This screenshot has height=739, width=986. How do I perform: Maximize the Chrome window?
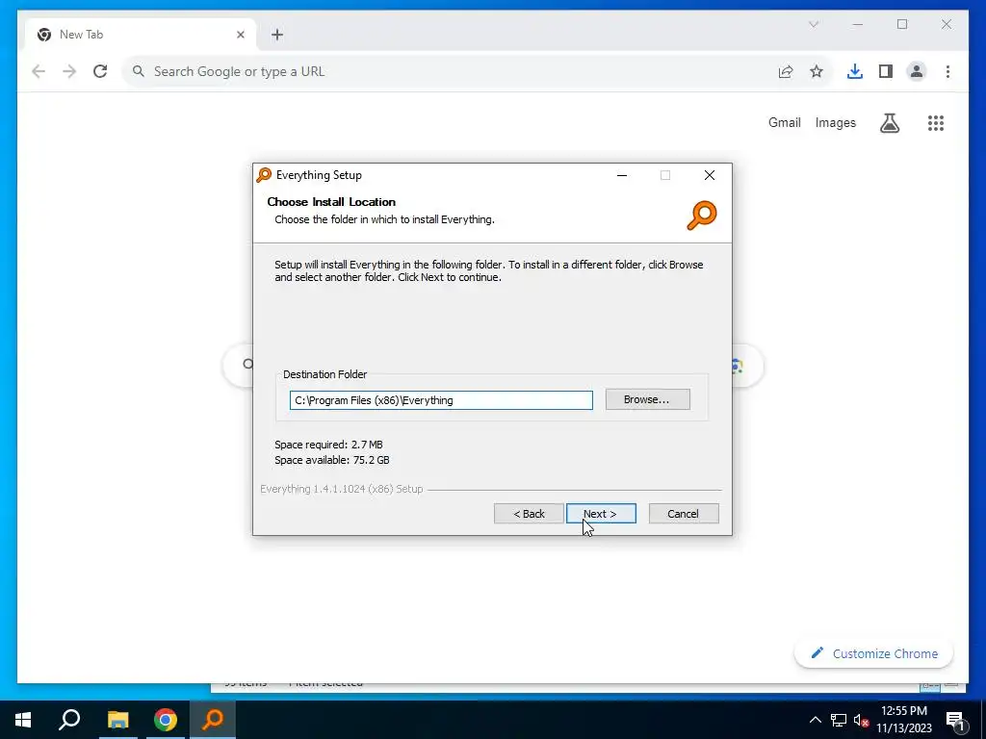coord(902,24)
